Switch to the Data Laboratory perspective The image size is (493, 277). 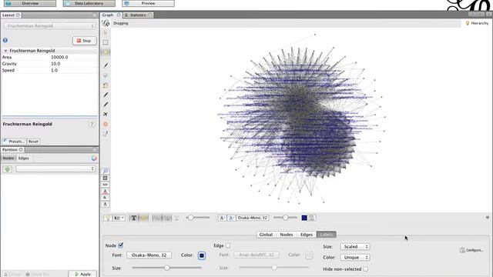89,3
